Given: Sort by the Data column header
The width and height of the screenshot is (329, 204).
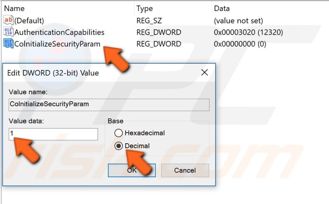Looking at the screenshot, I should [x=222, y=8].
